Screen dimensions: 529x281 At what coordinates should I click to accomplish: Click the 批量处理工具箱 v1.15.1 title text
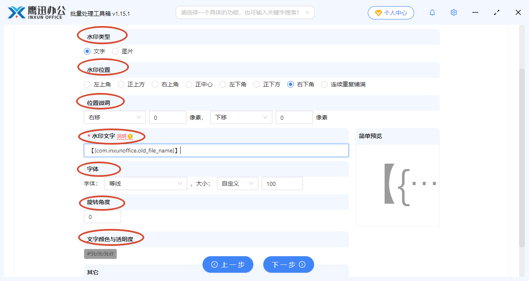coord(100,14)
